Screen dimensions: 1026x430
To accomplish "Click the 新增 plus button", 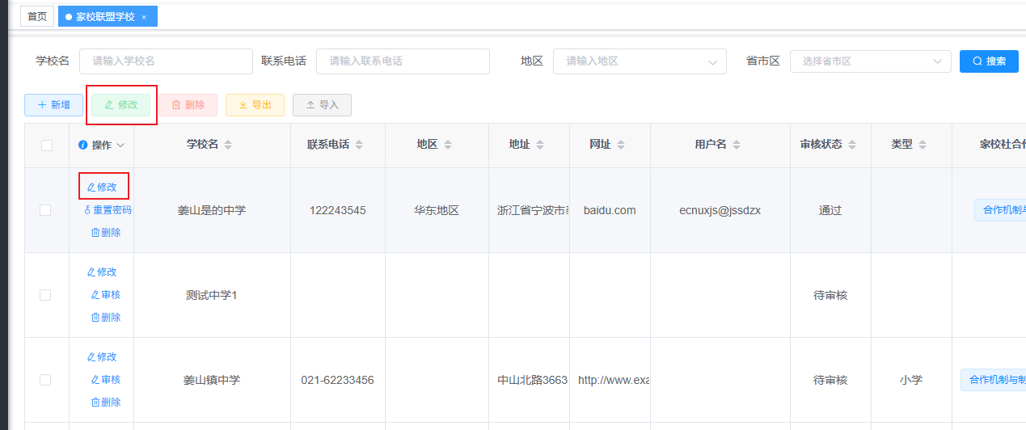I will (x=53, y=105).
